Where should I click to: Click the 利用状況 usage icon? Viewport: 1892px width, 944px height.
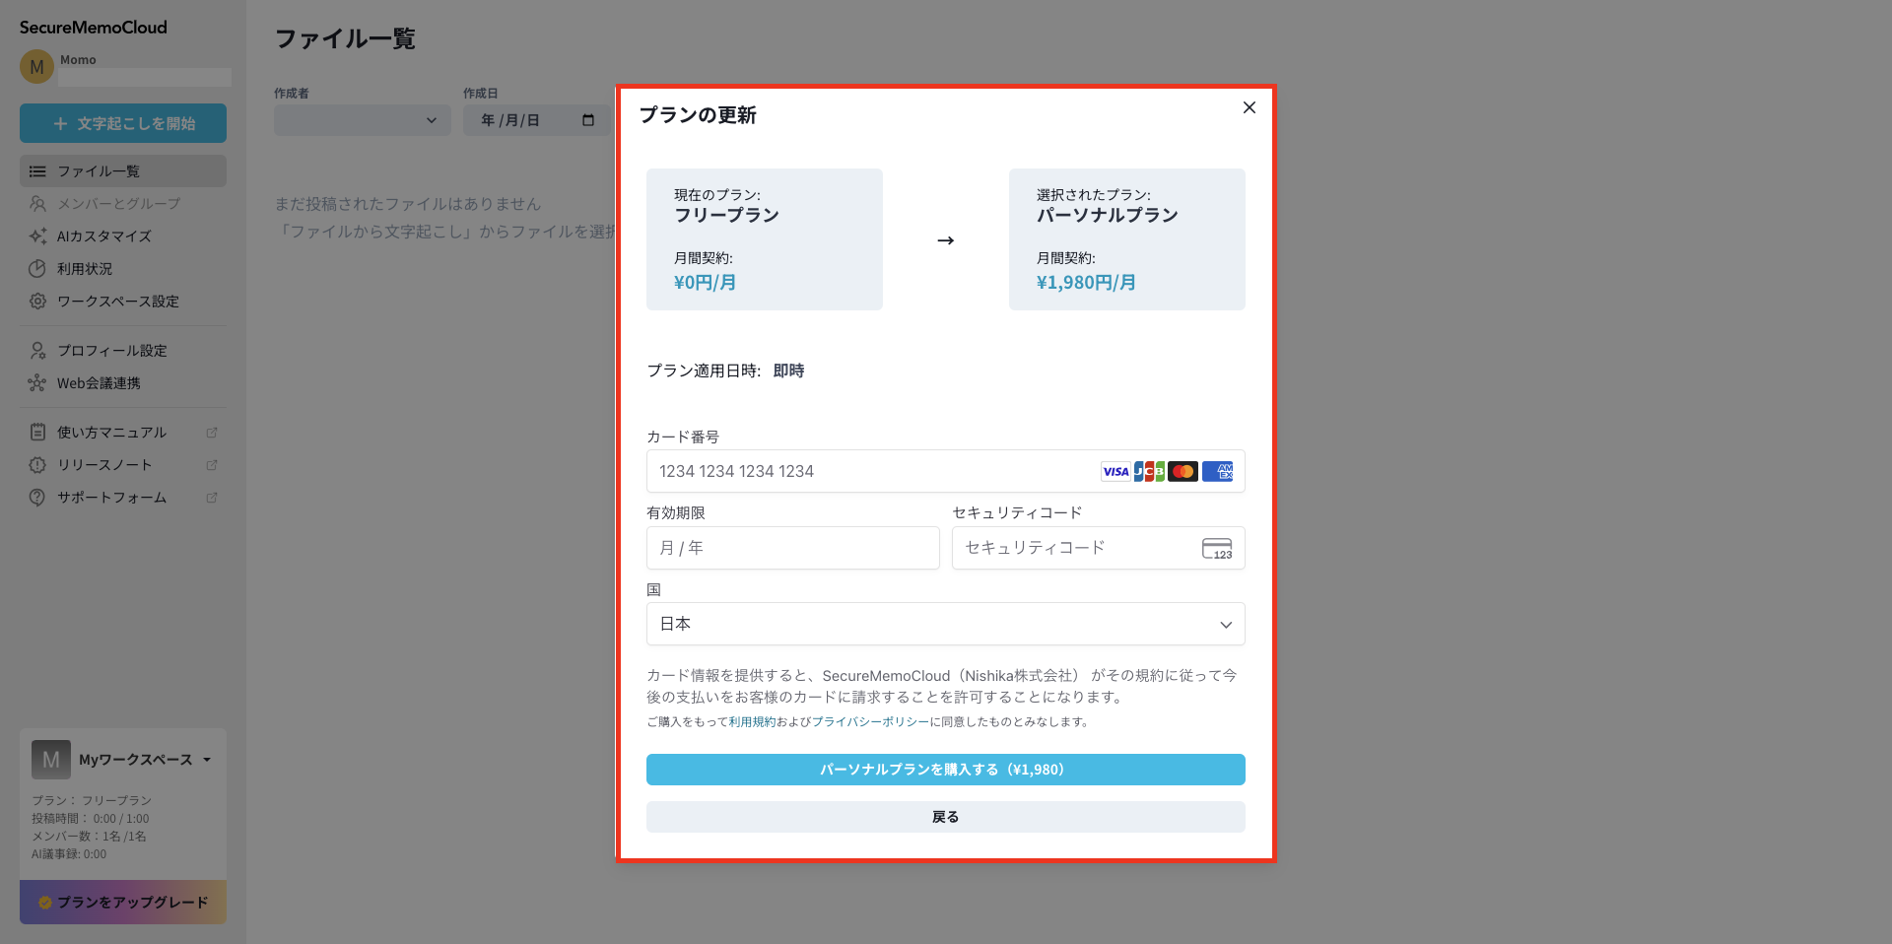coord(37,269)
